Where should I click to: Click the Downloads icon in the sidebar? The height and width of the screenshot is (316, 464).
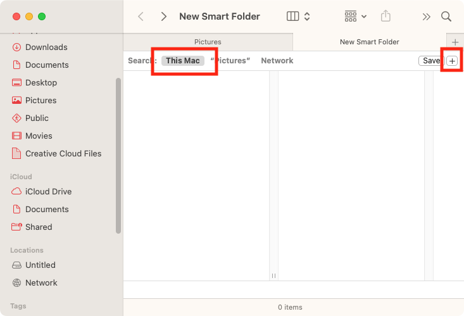[16, 47]
